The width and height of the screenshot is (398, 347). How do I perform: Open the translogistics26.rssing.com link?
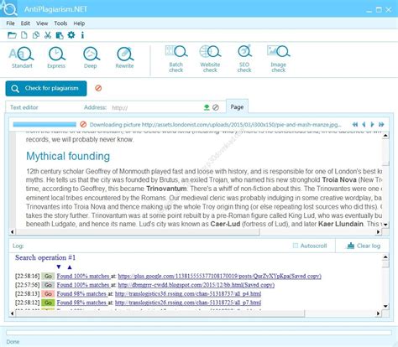(x=188, y=303)
